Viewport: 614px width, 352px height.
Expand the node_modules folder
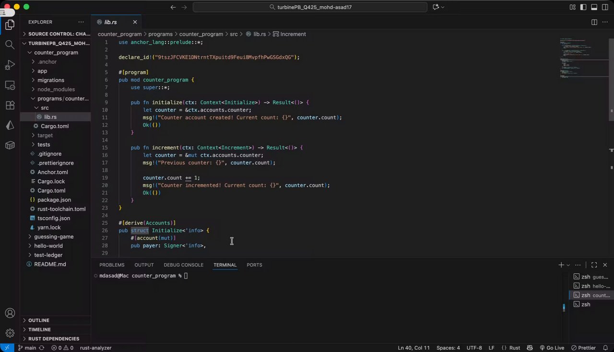56,89
